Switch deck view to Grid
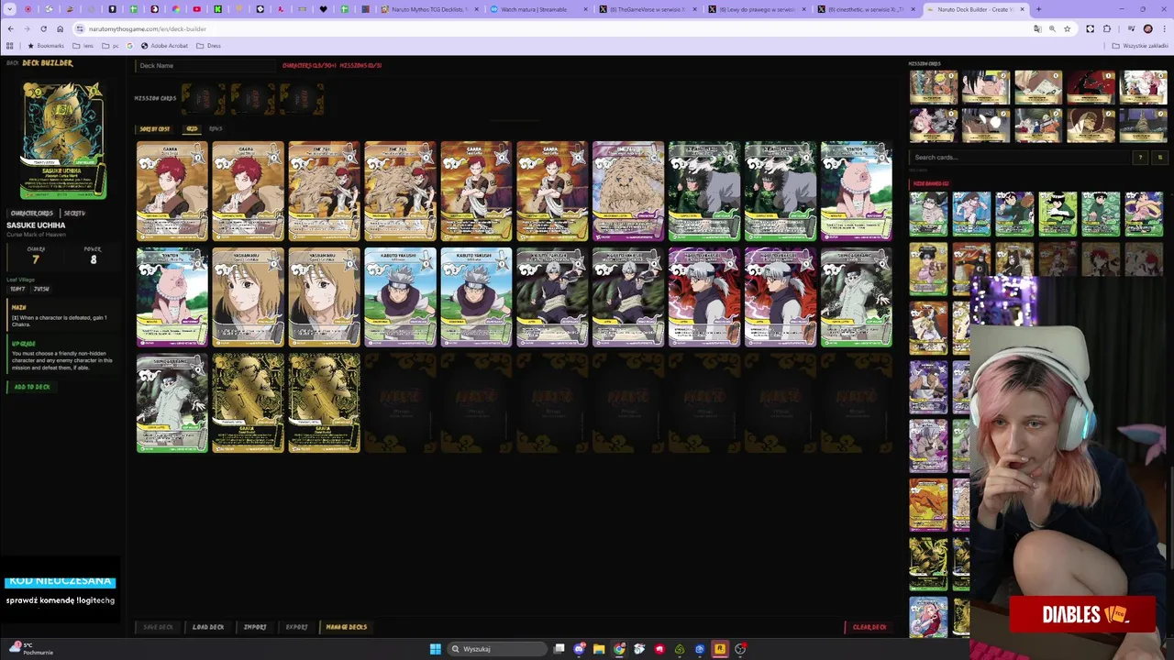 coord(192,129)
